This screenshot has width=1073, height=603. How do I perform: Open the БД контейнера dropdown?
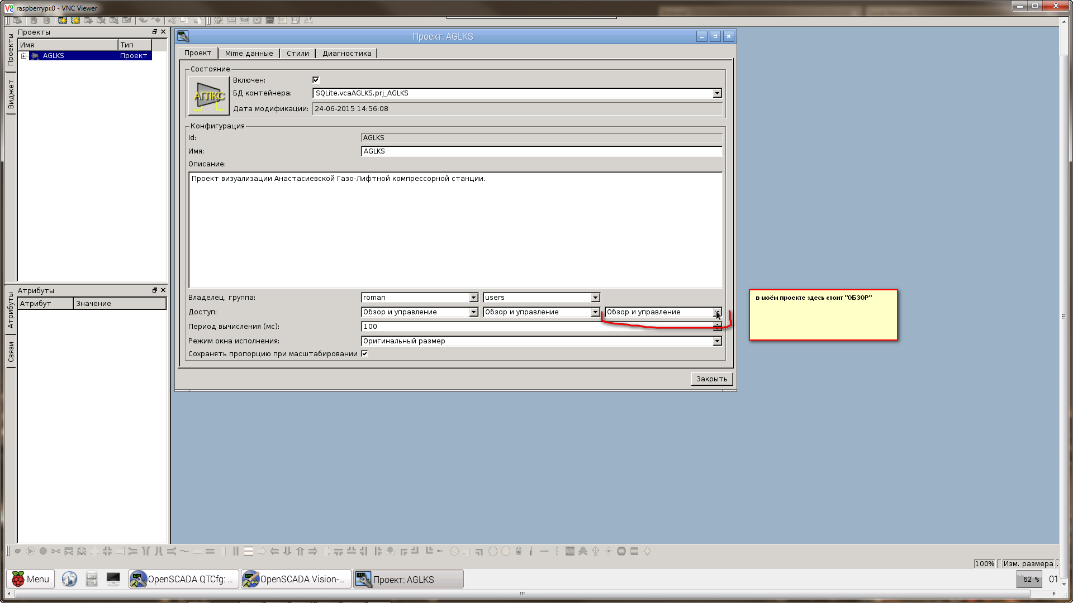click(x=717, y=93)
